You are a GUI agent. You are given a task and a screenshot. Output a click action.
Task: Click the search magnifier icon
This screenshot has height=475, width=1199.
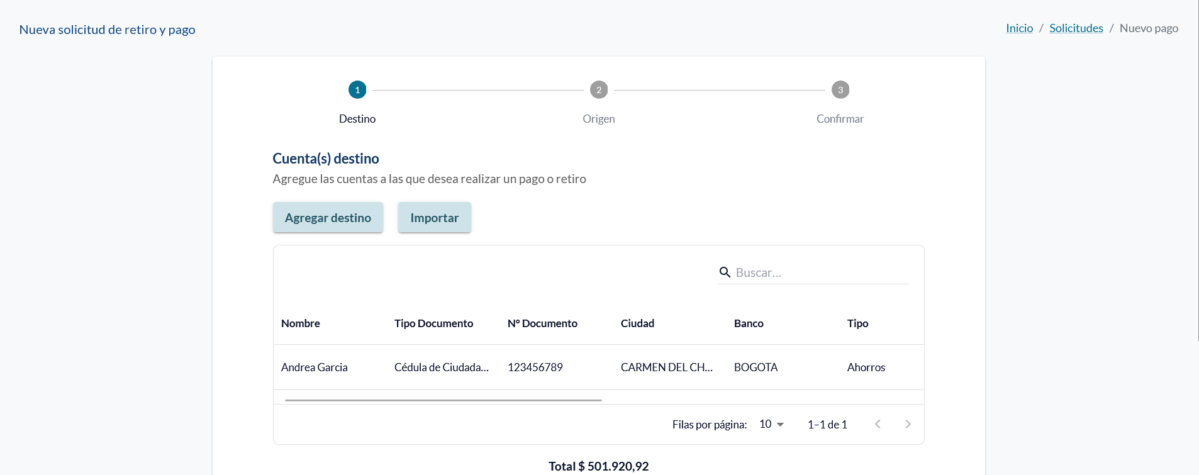click(x=725, y=272)
